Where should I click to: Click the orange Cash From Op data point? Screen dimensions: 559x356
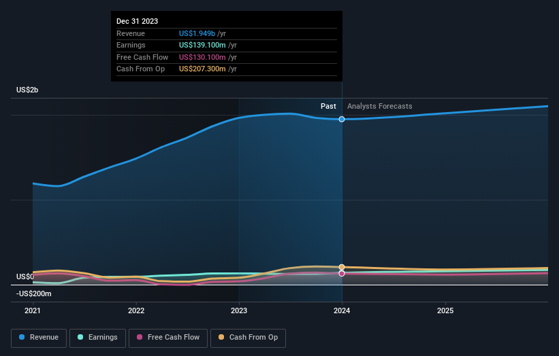[x=342, y=267]
